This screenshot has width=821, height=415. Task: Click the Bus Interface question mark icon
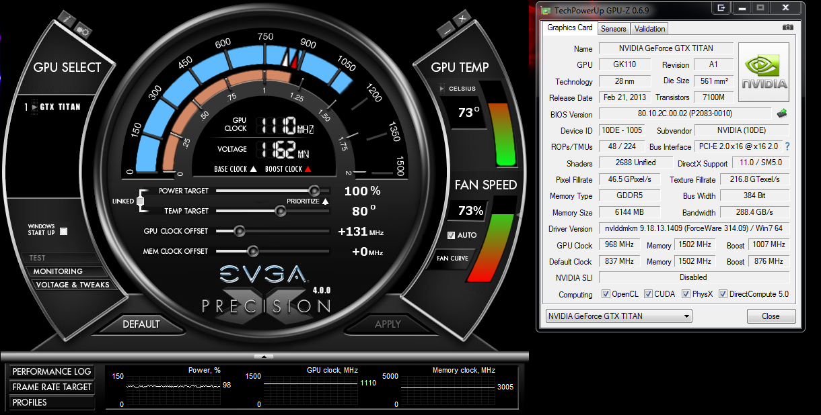pos(787,146)
